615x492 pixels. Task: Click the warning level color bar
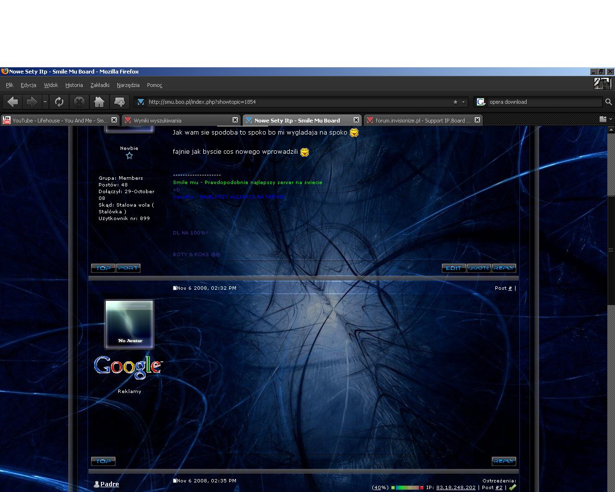tap(407, 488)
